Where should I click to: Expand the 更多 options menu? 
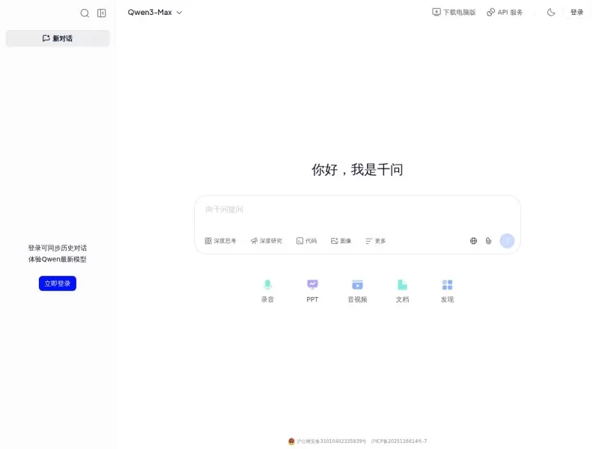click(x=375, y=240)
